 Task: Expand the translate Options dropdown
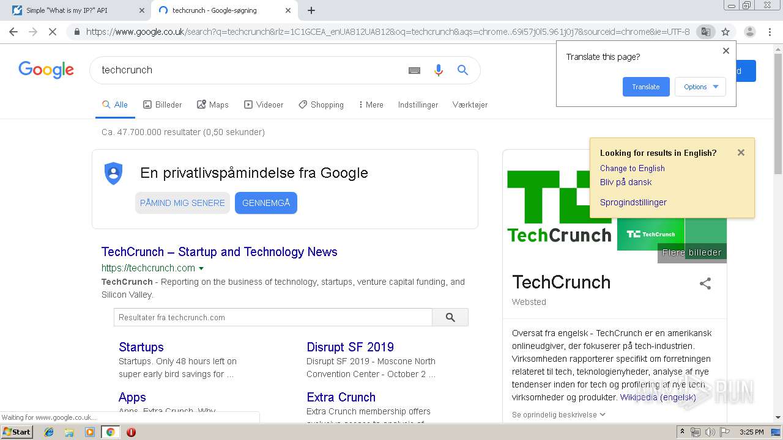coord(700,87)
